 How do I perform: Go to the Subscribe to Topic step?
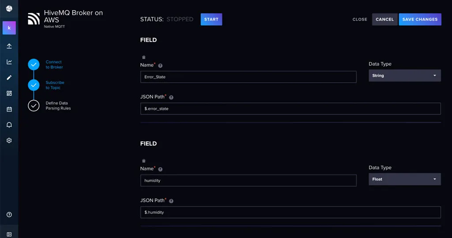click(x=55, y=85)
